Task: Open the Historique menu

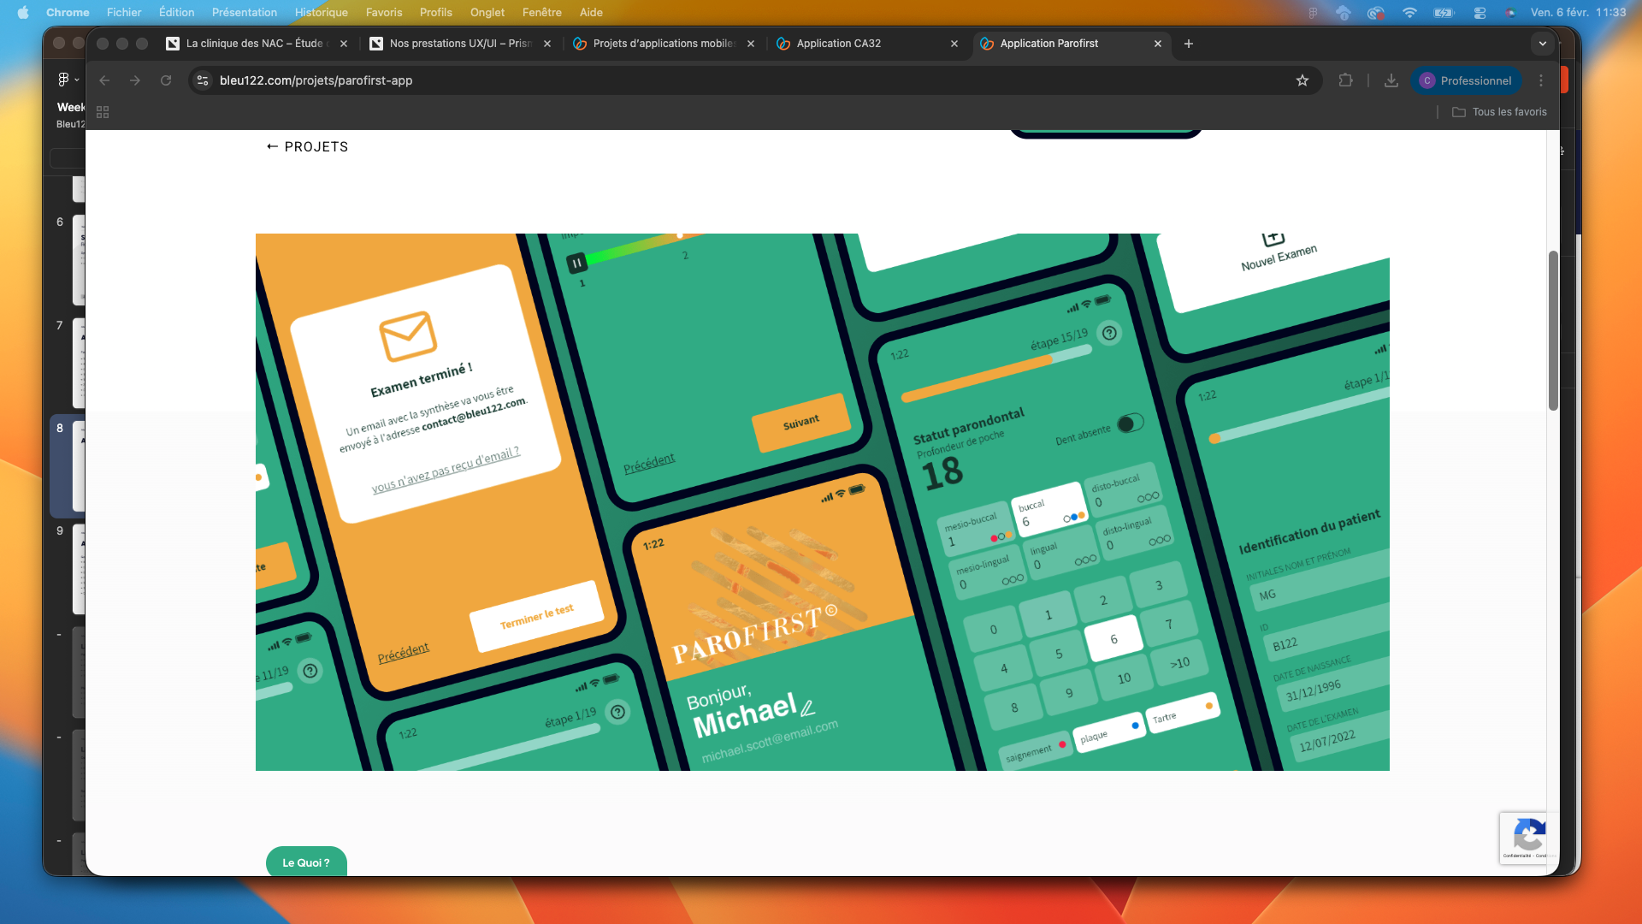Action: (321, 12)
